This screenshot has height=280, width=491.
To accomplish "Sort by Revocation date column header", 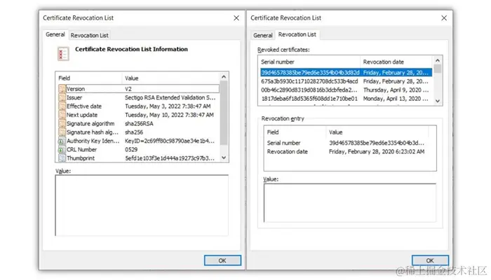I will (x=396, y=62).
